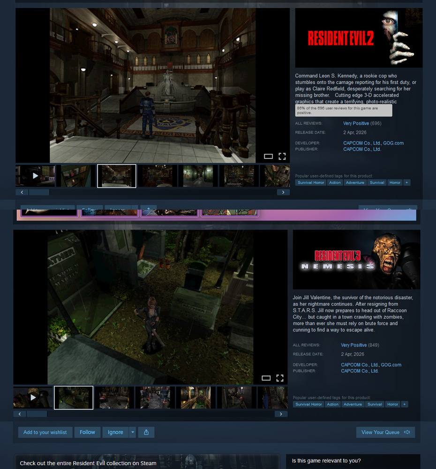
Task: Click the Resident Evil 2 header logo image
Action: coord(359,38)
